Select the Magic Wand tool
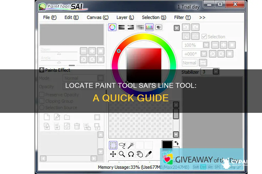 [x=131, y=145]
